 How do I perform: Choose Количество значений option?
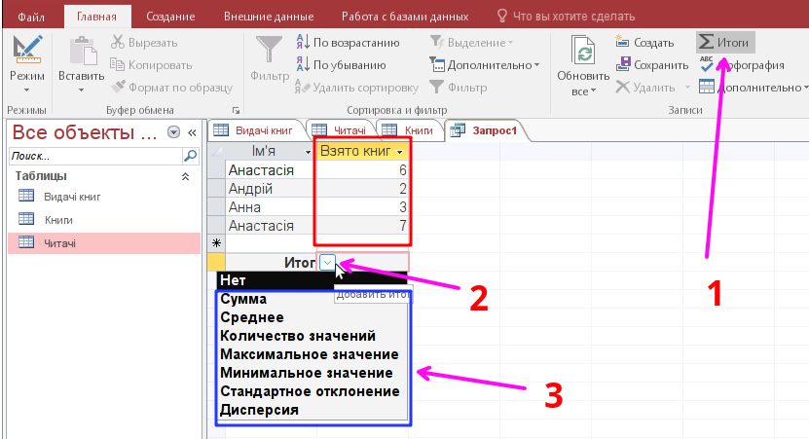(x=312, y=336)
